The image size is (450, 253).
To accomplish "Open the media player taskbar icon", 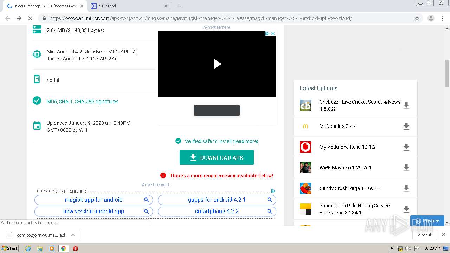I will pyautogui.click(x=51, y=248).
